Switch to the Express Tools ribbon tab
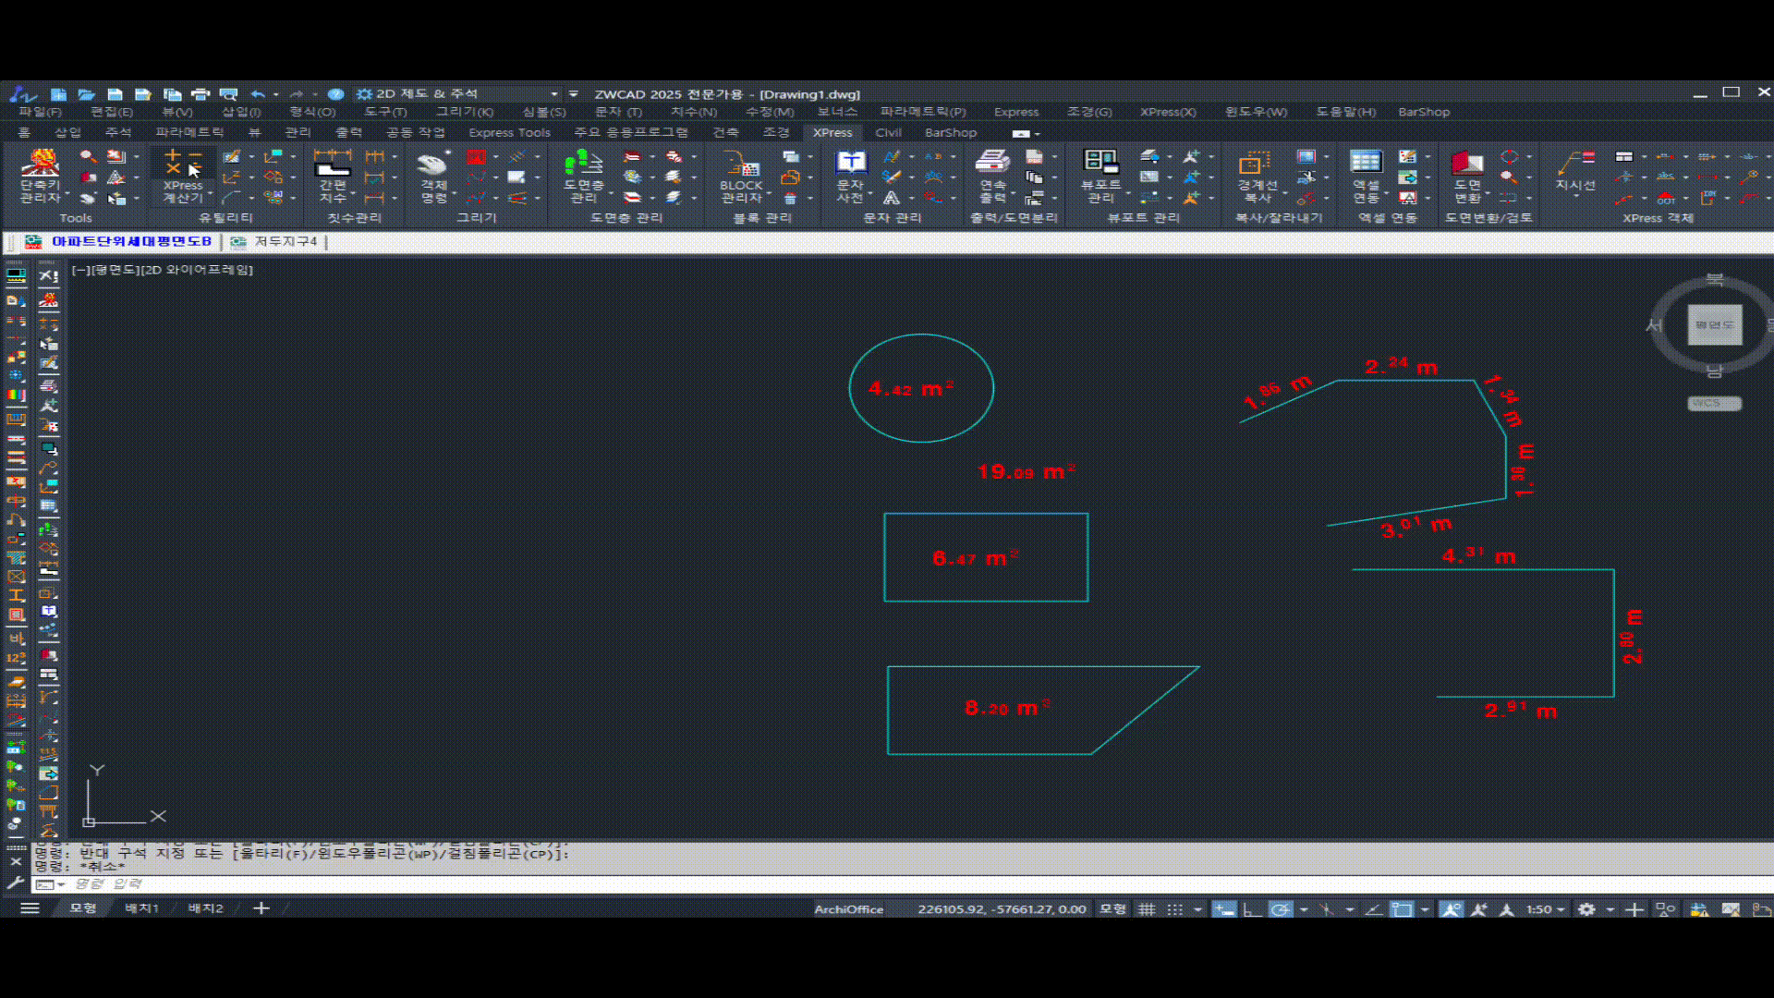 pyautogui.click(x=509, y=133)
